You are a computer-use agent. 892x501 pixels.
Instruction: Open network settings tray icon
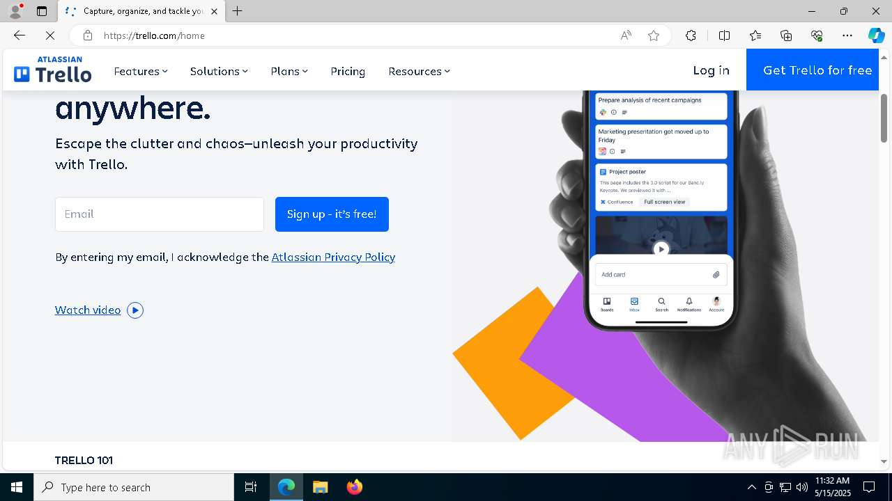785,487
